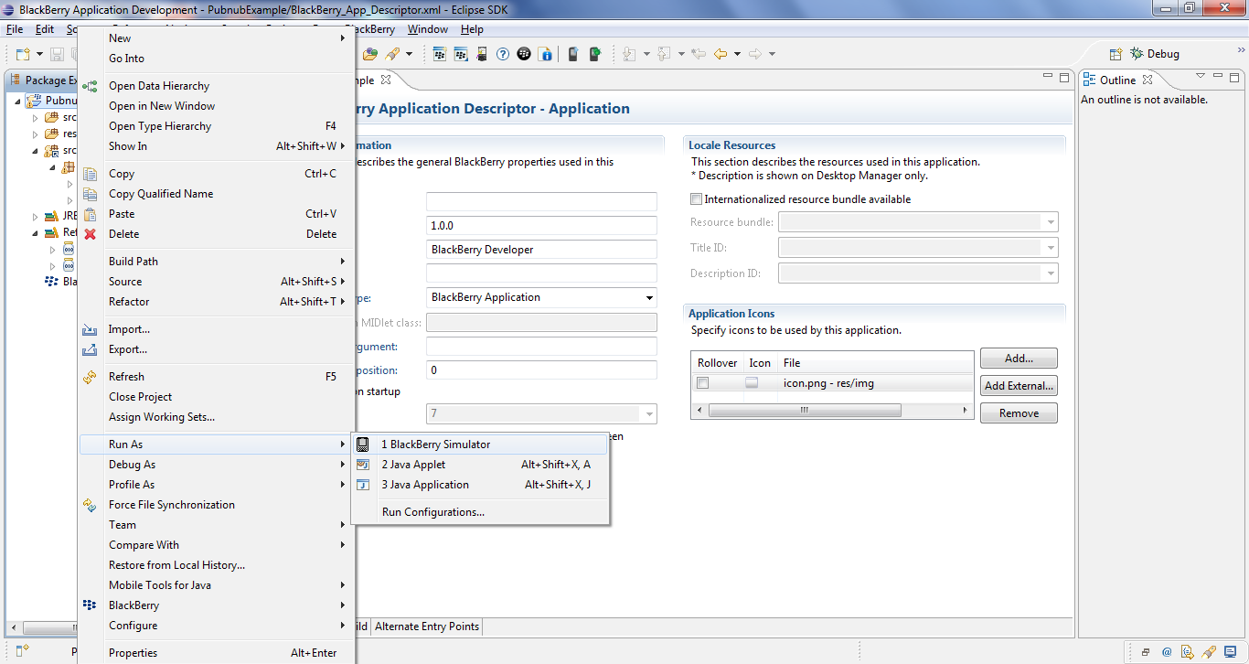Click the vendor field BlackBerry Developer
The height and width of the screenshot is (664, 1249).
[541, 249]
